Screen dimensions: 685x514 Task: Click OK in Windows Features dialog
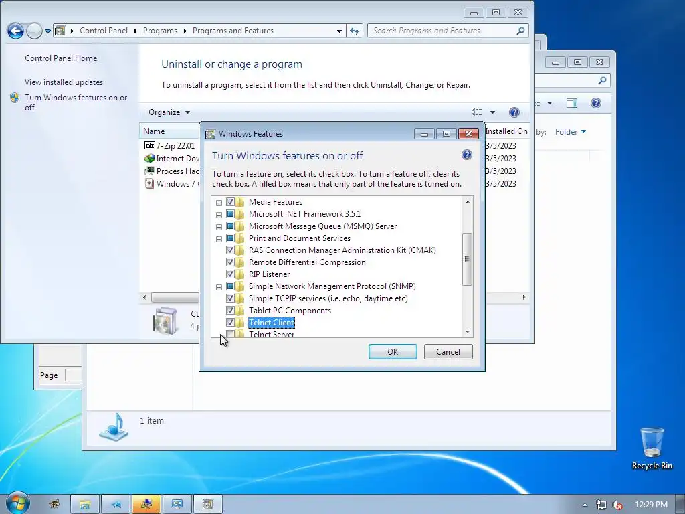(393, 352)
